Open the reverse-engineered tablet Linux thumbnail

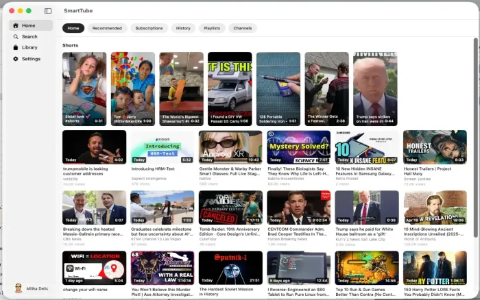coord(299,268)
